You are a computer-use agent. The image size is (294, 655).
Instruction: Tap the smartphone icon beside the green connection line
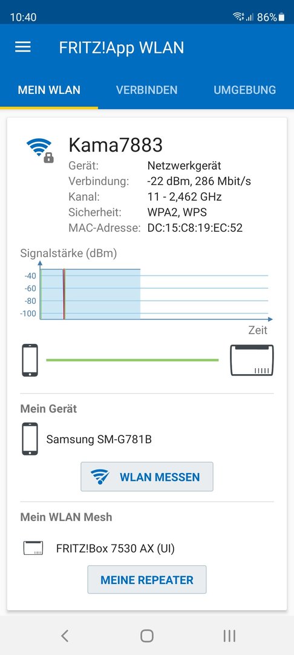pos(30,360)
